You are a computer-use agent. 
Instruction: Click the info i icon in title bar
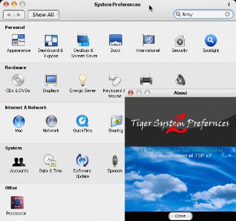(x=229, y=4)
